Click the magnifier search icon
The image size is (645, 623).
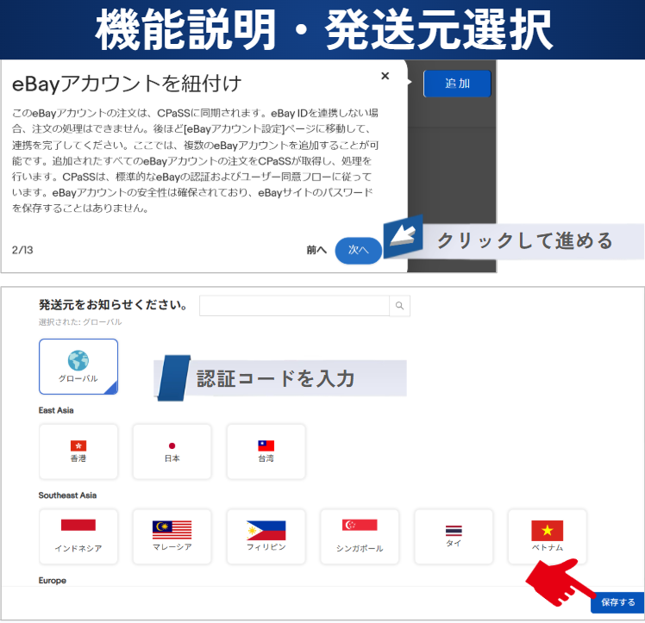tap(399, 305)
